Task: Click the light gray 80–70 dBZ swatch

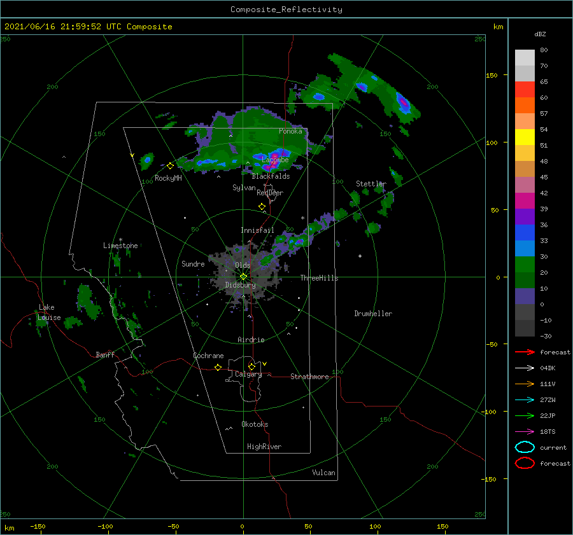Action: (x=525, y=58)
